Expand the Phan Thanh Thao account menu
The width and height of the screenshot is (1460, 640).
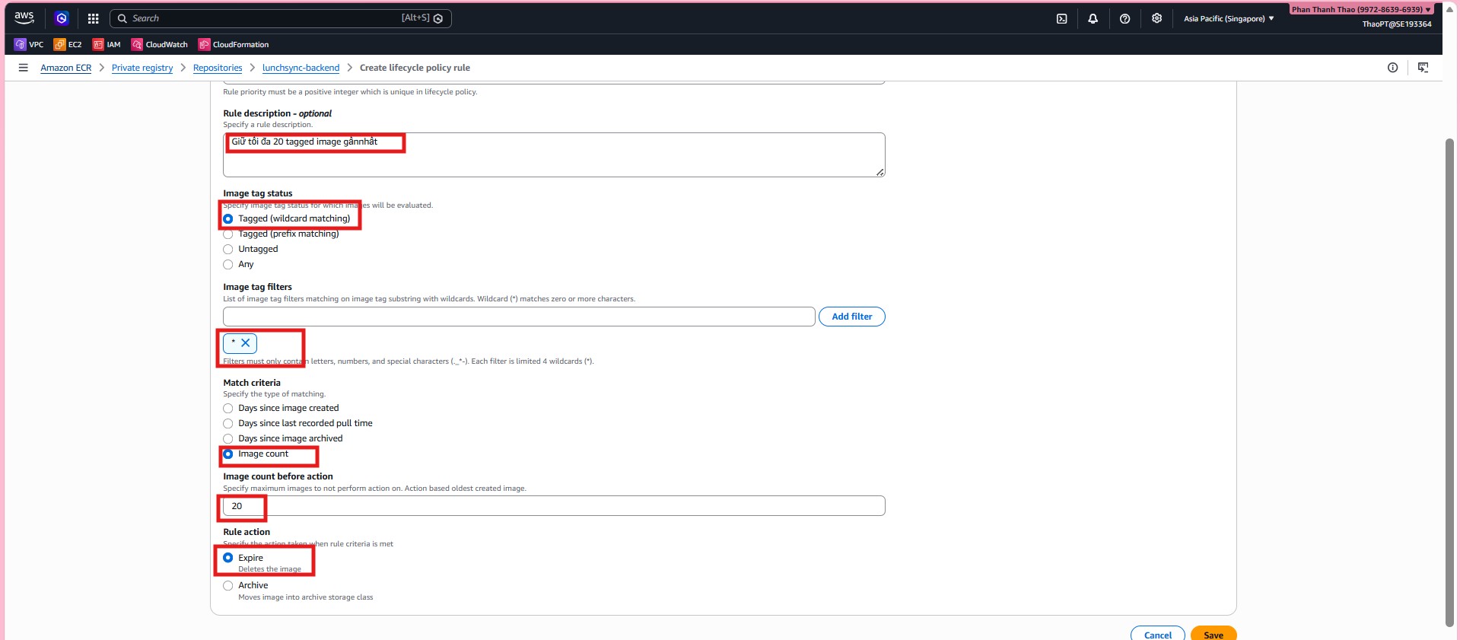coord(1360,9)
